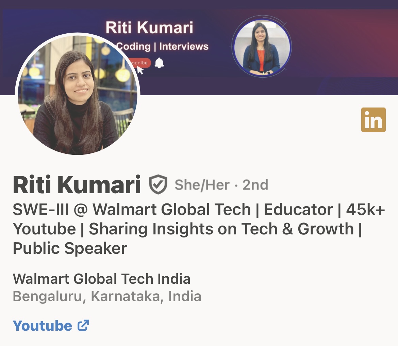This screenshot has height=346, width=398.
Task: Click the SWE-III @ Walmart Global Tech headline
Action: 132,210
